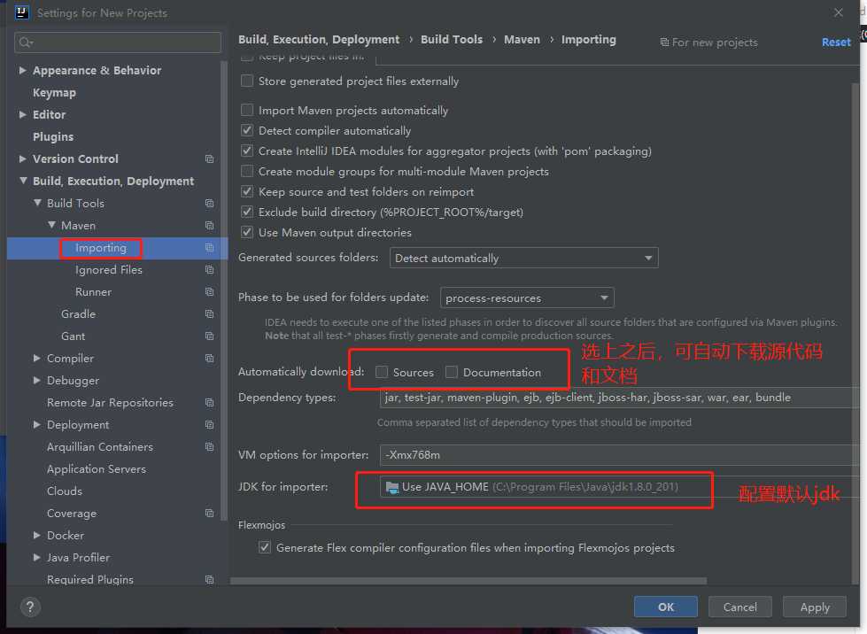Click Build Tools breadcrumb

[x=451, y=39]
